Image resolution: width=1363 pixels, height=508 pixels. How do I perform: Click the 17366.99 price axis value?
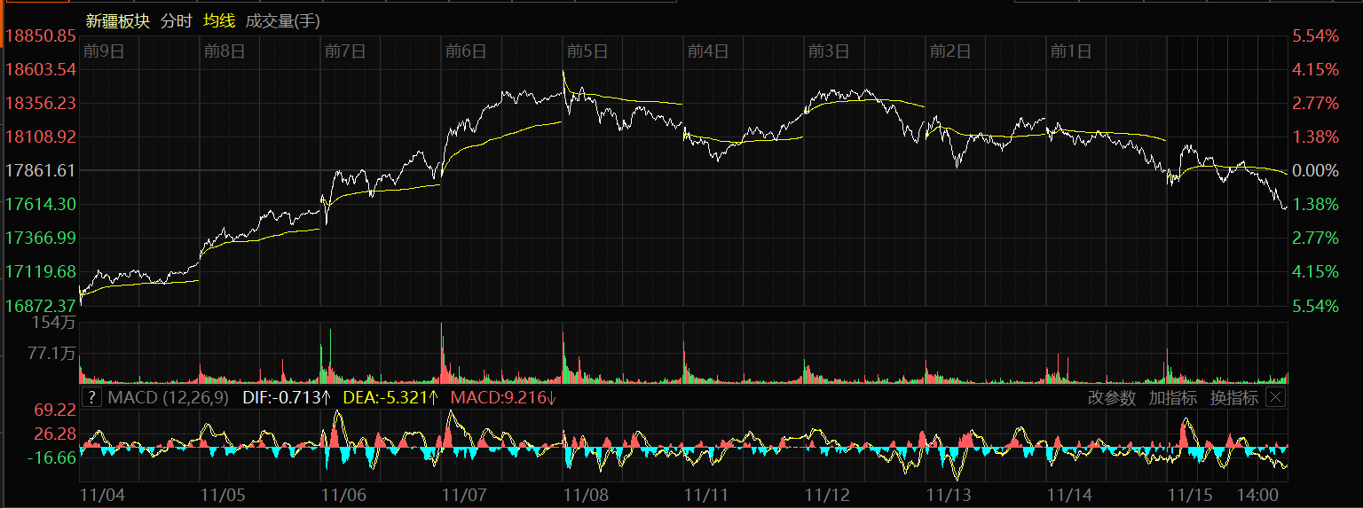coord(41,238)
